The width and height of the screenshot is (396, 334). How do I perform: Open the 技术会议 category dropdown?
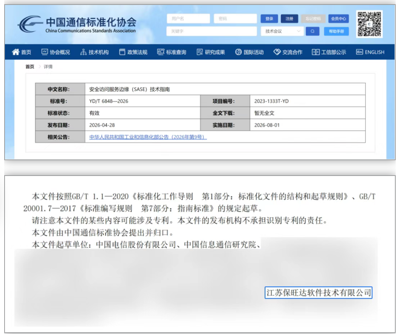(x=282, y=31)
